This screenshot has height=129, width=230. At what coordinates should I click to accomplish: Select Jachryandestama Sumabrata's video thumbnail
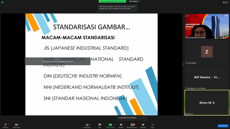pos(207,26)
